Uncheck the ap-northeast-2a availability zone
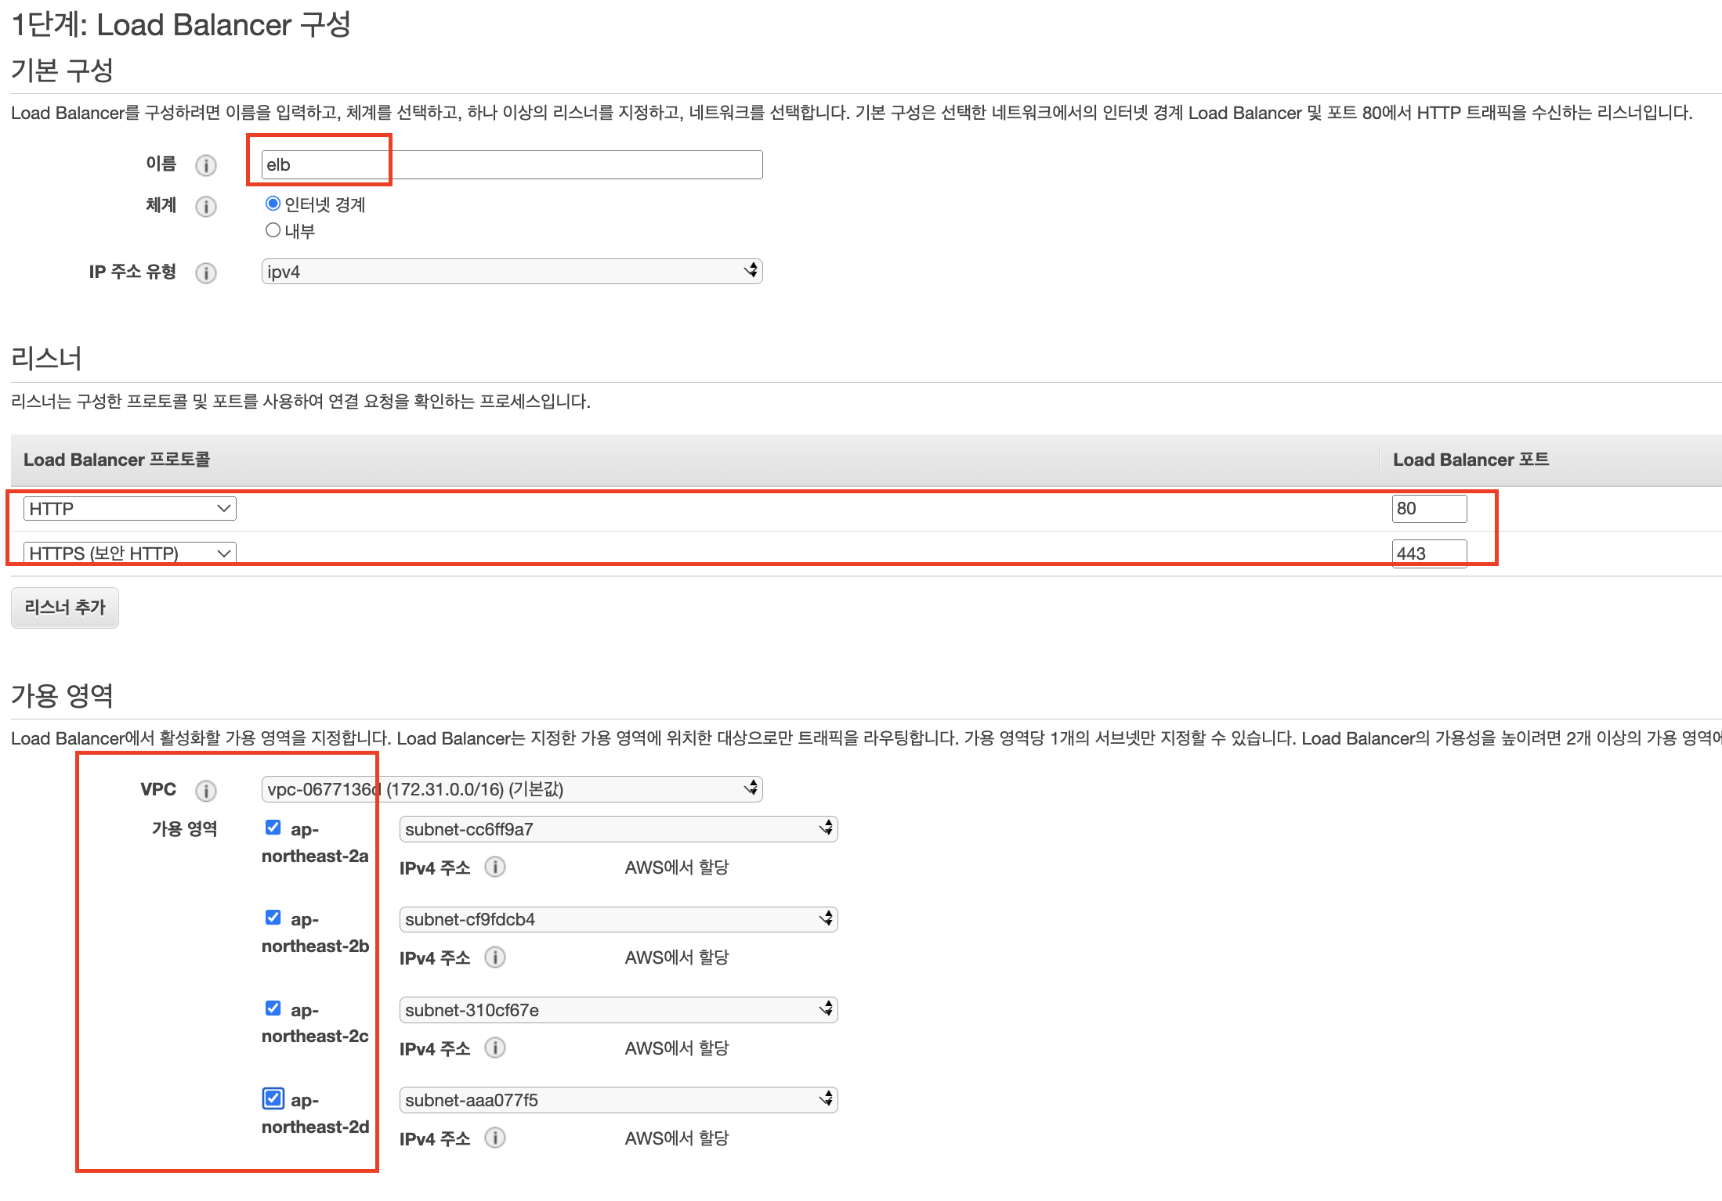 [273, 828]
